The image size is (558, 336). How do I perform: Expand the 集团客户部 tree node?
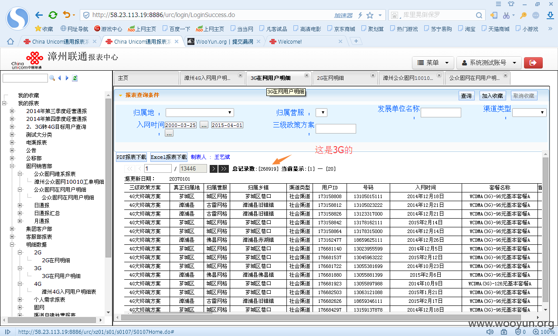(x=12, y=229)
